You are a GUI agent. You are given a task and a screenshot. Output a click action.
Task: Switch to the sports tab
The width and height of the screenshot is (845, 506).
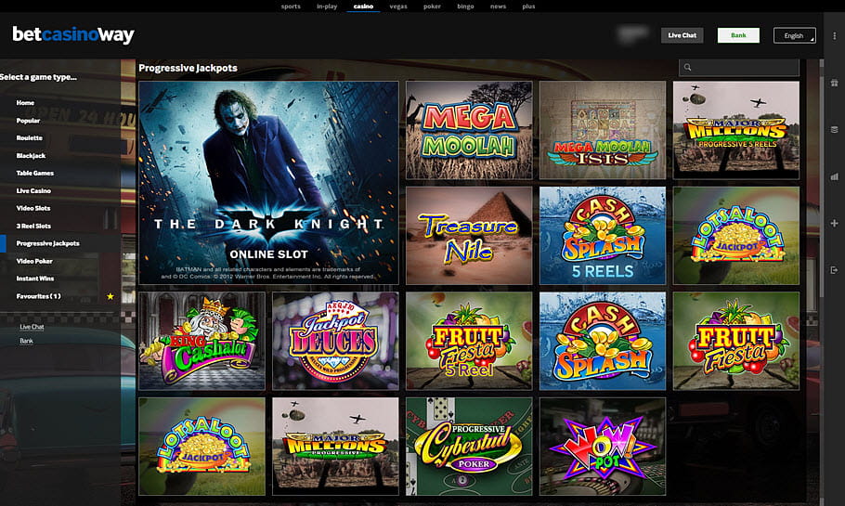coord(291,6)
